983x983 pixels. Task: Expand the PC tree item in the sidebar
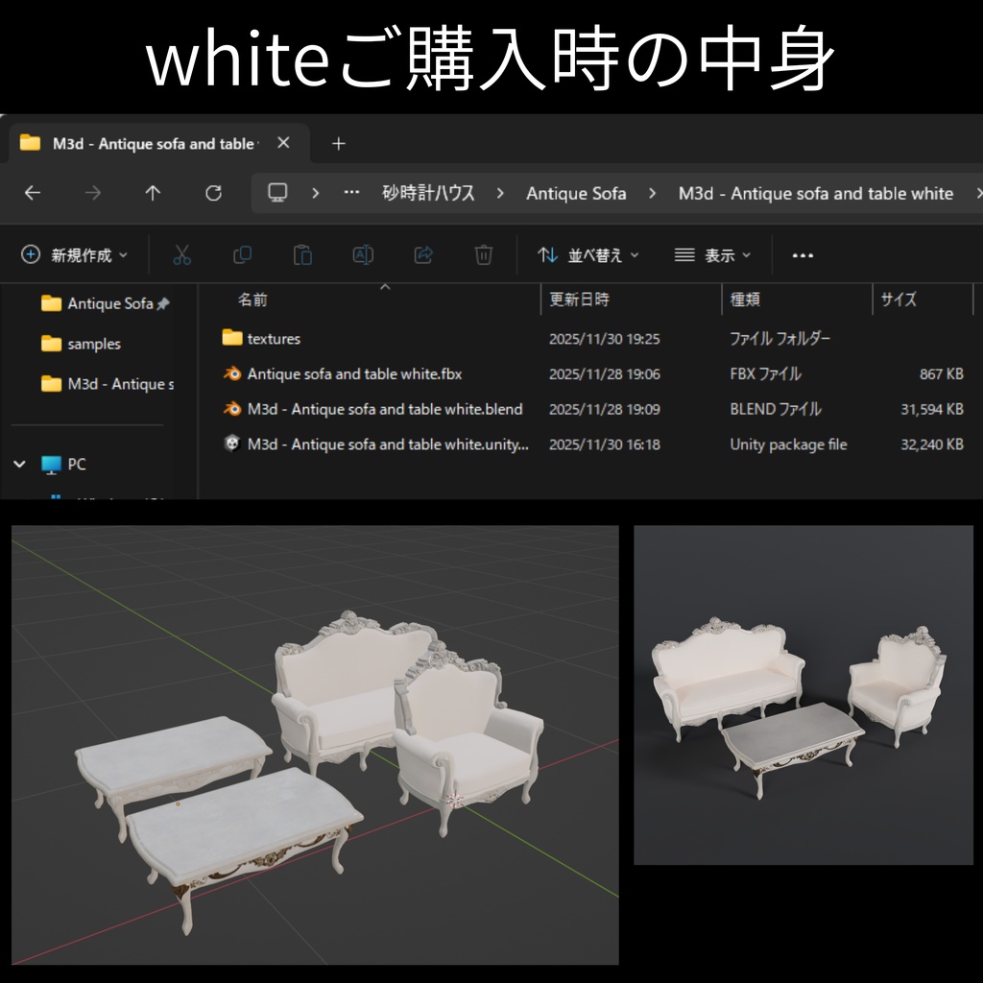[19, 465]
